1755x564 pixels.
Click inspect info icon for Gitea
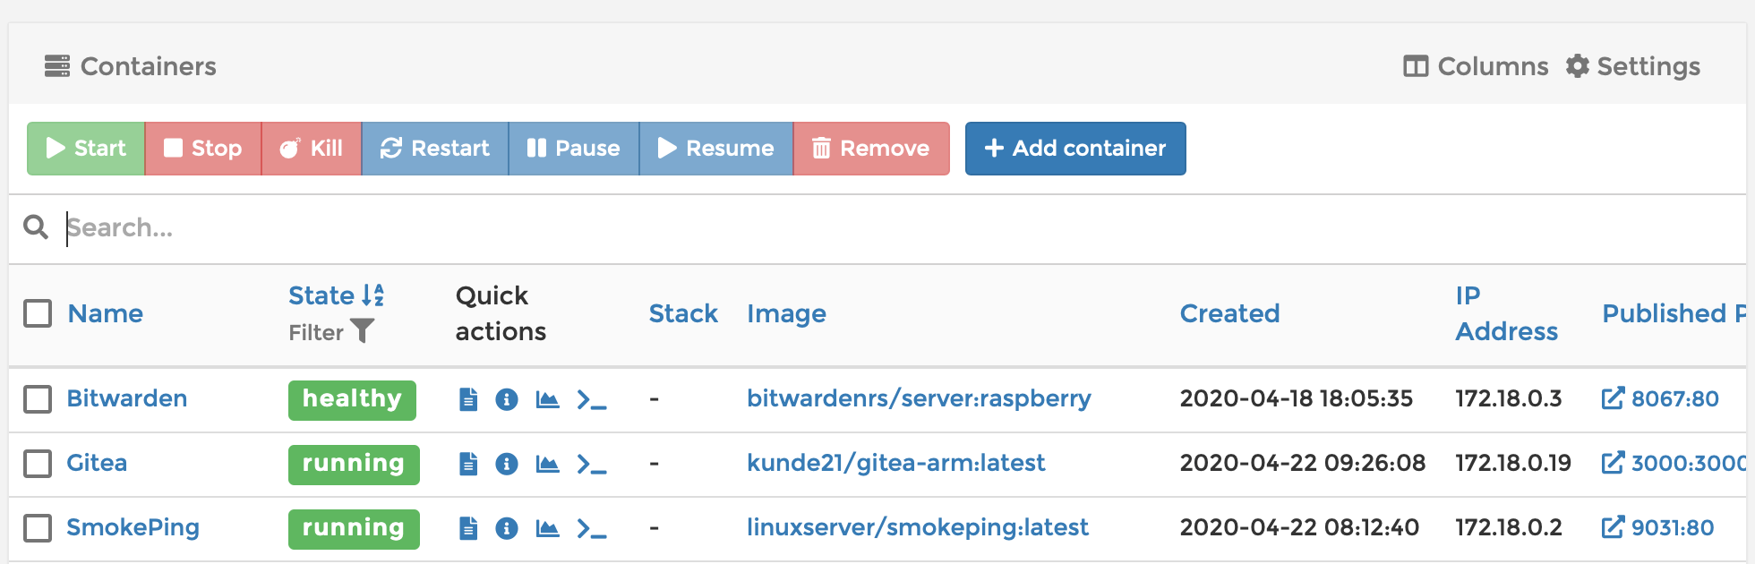coord(507,464)
